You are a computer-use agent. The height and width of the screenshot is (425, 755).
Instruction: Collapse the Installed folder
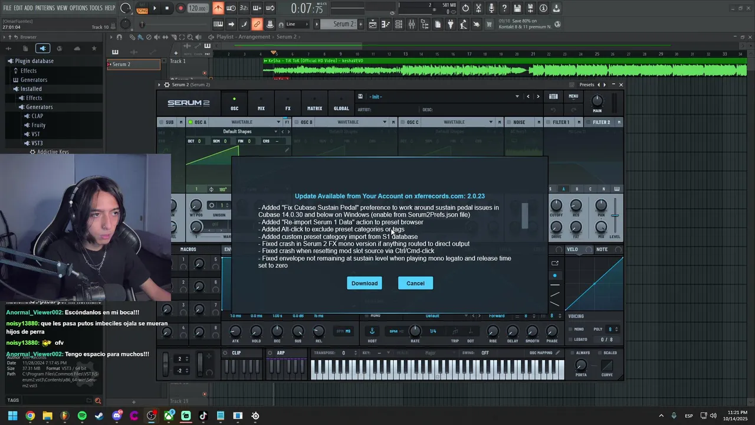(x=31, y=89)
